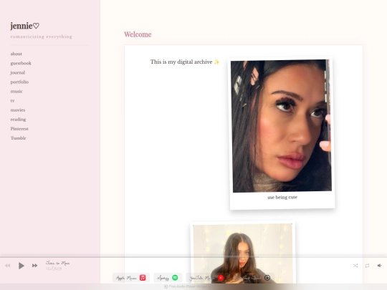
Task: Play the current track in audio player
Action: pyautogui.click(x=21, y=266)
